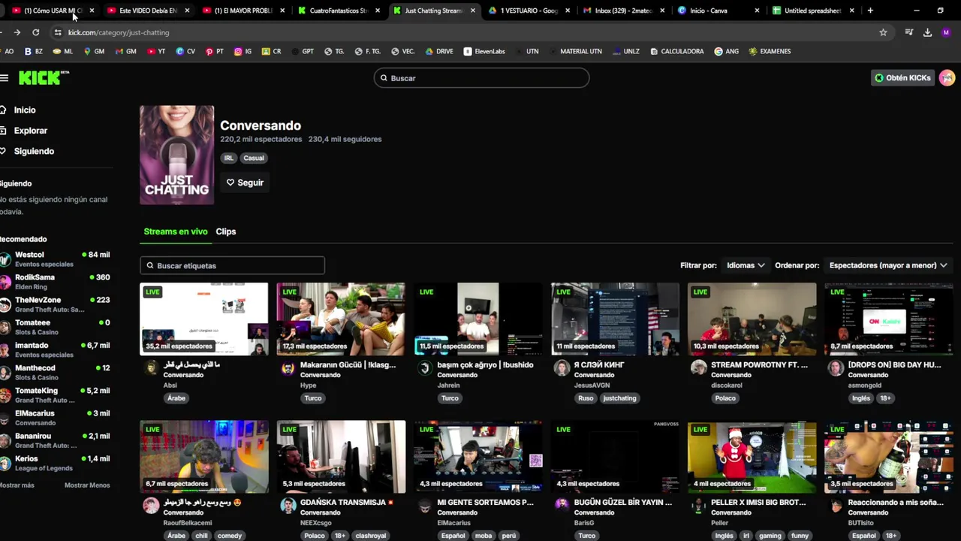Click the search magnifier icon in Buscar
Image resolution: width=961 pixels, height=541 pixels.
pyautogui.click(x=384, y=78)
